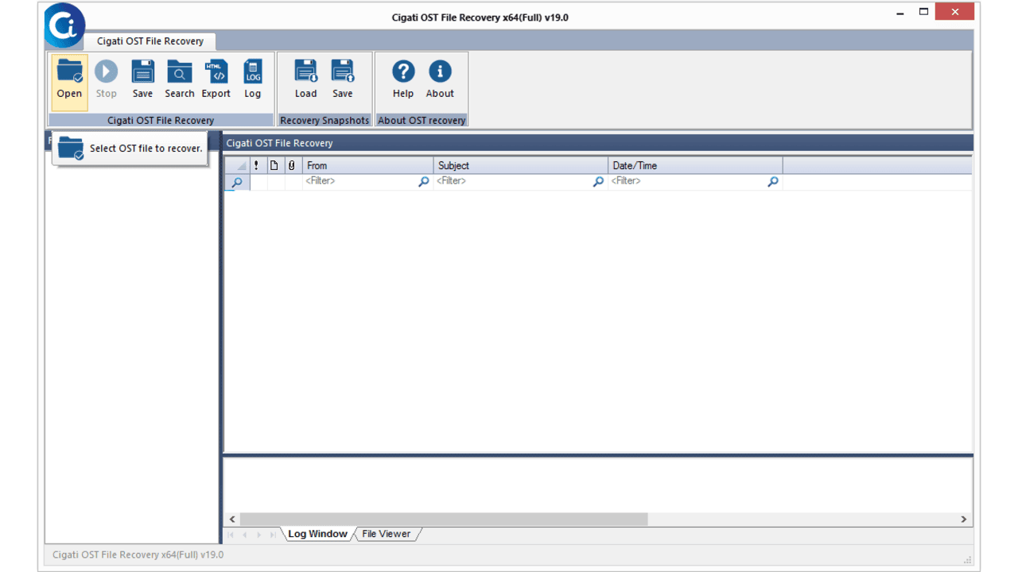The image size is (1018, 572).
Task: Sort by the Date/Time column header
Action: [x=696, y=165]
